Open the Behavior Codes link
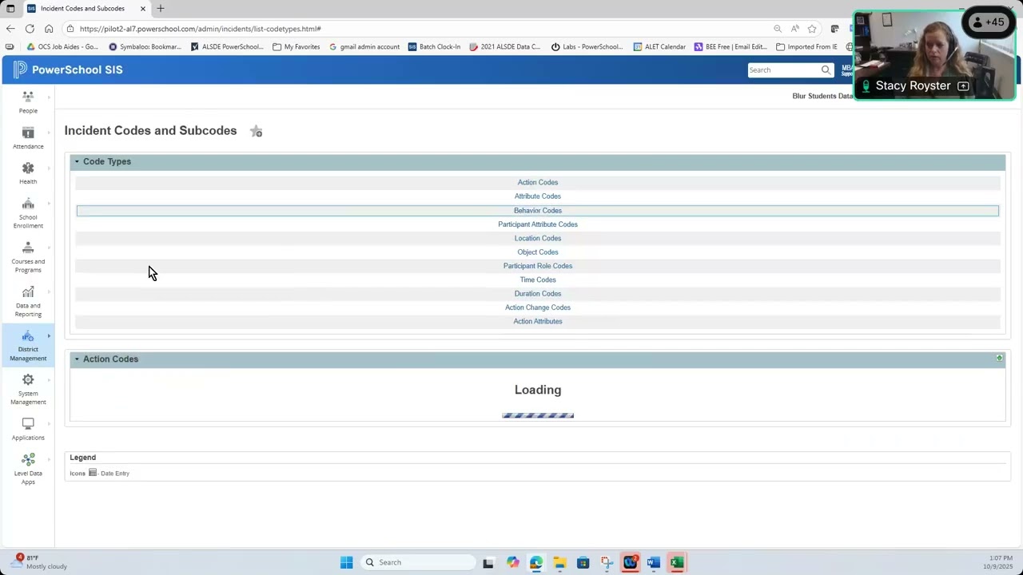Image resolution: width=1023 pixels, height=575 pixels. (x=538, y=210)
